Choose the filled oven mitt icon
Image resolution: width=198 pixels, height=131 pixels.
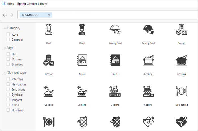click(115, 122)
